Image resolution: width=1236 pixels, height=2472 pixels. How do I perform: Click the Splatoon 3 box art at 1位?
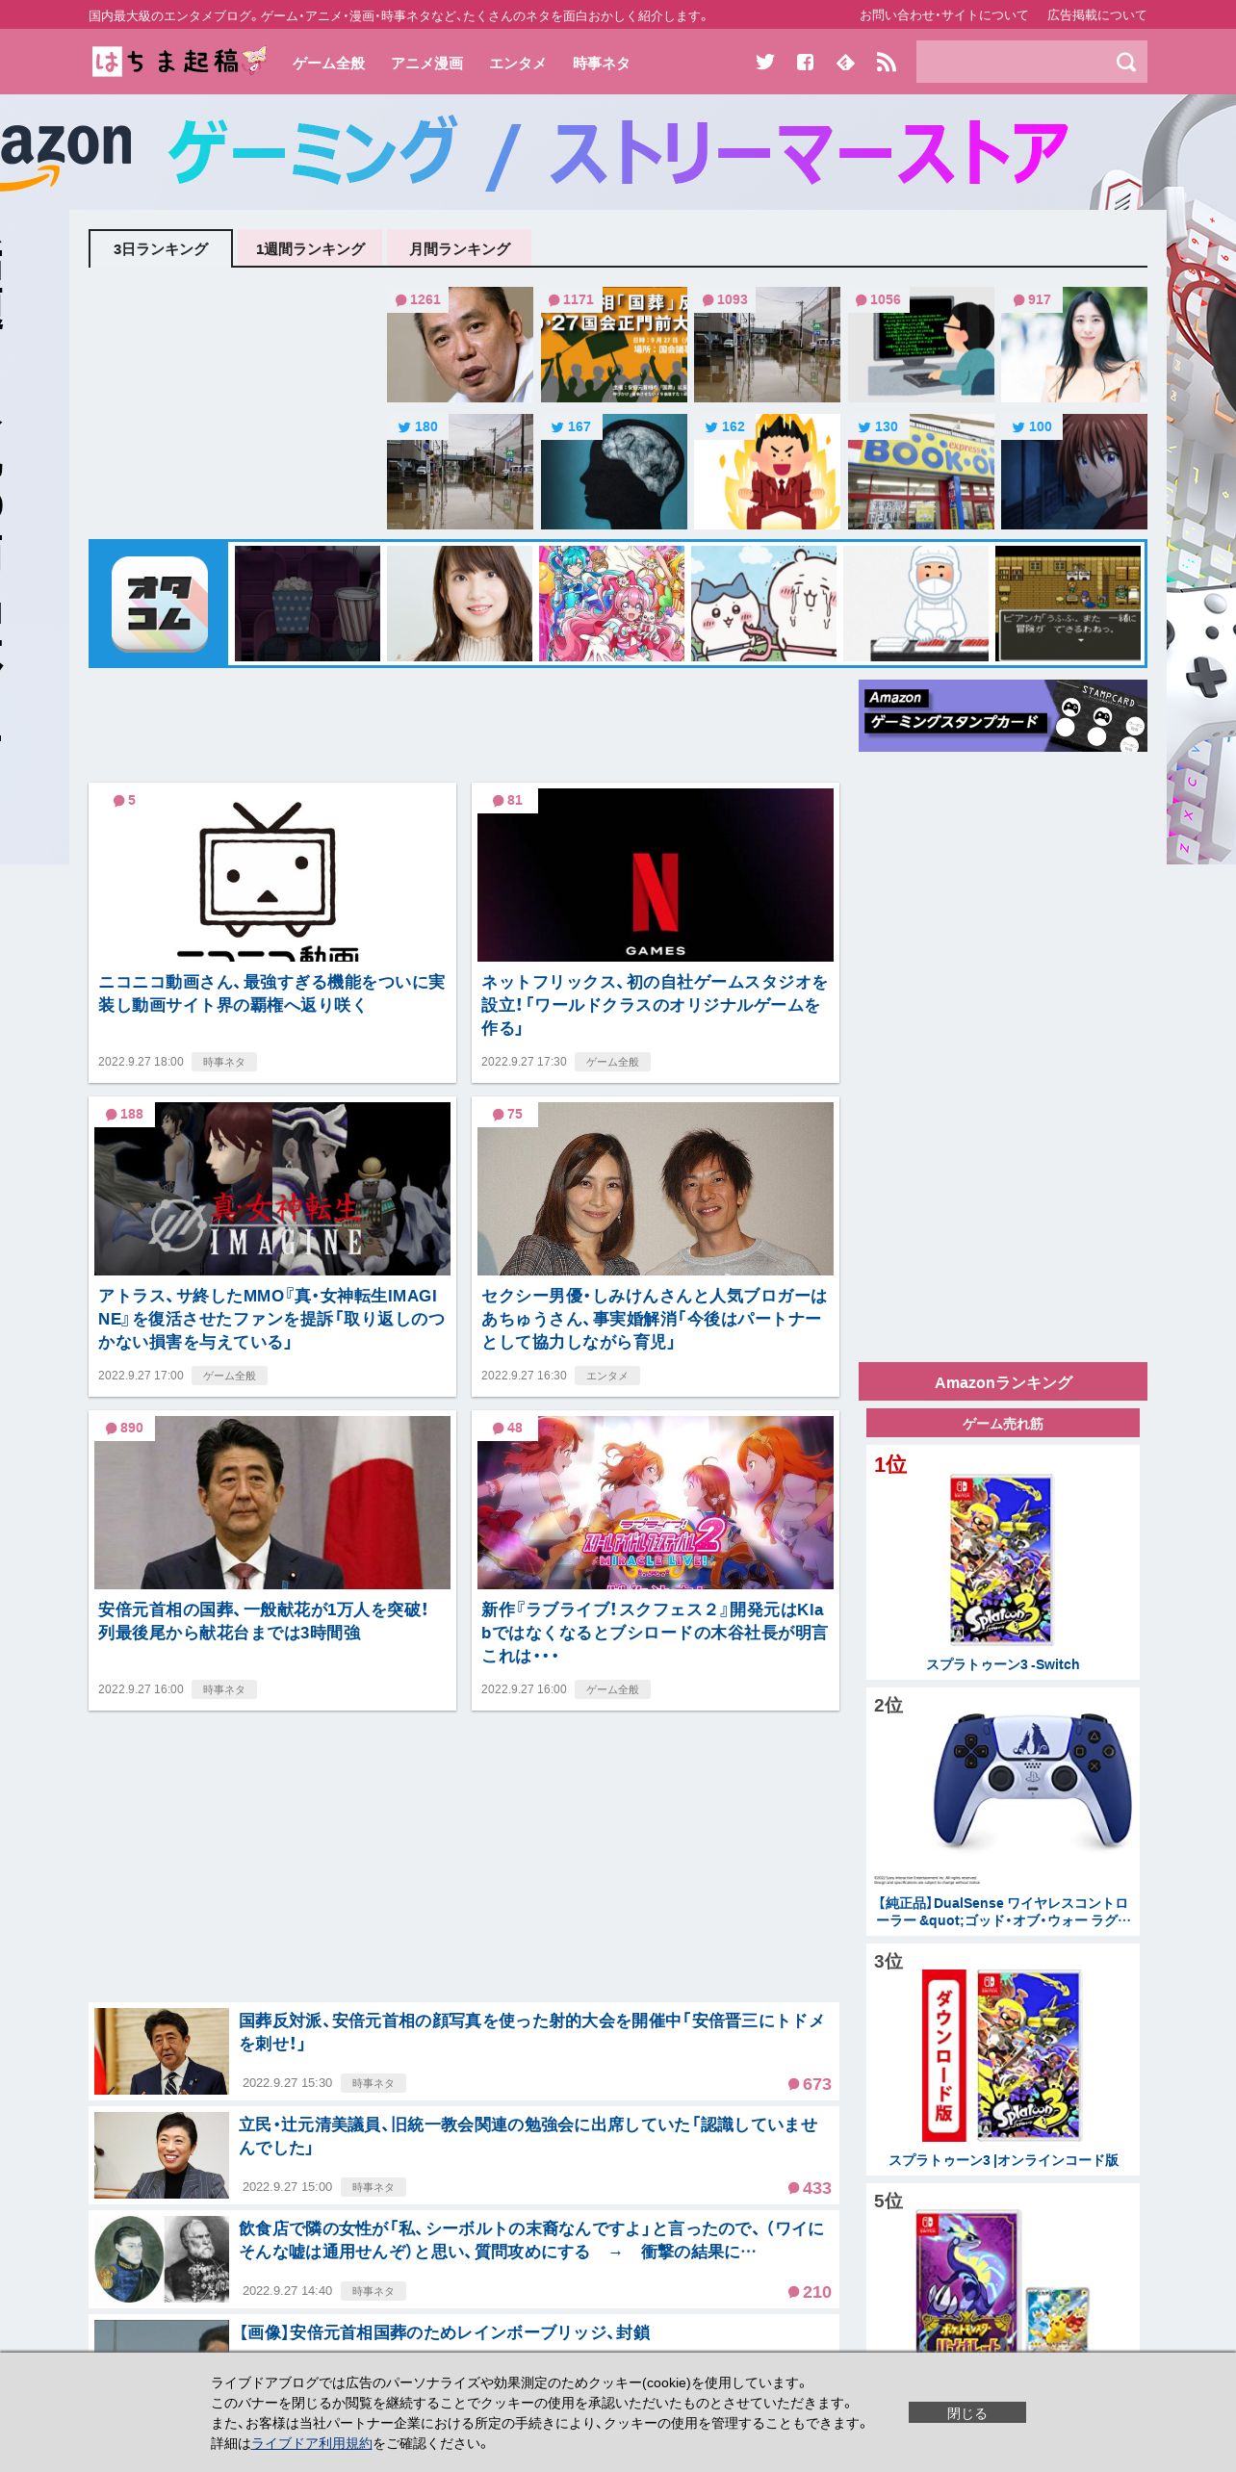pyautogui.click(x=1001, y=1559)
